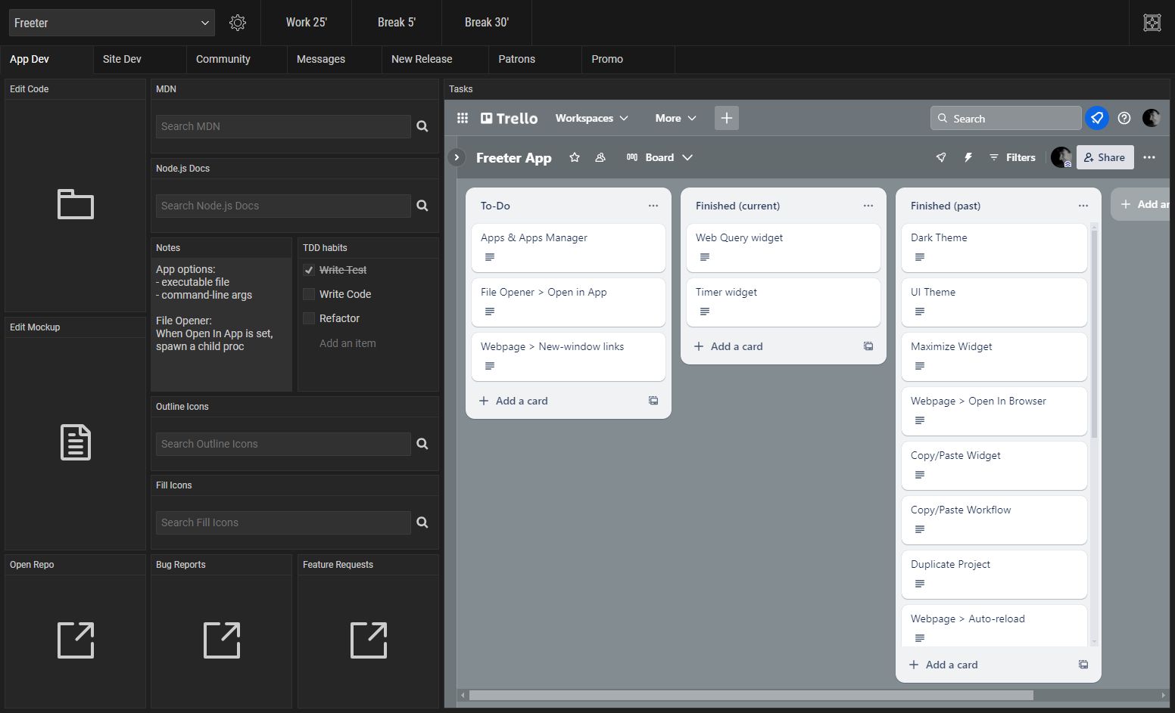The width and height of the screenshot is (1175, 713).
Task: Open Freeter settings gear
Action: 238,23
